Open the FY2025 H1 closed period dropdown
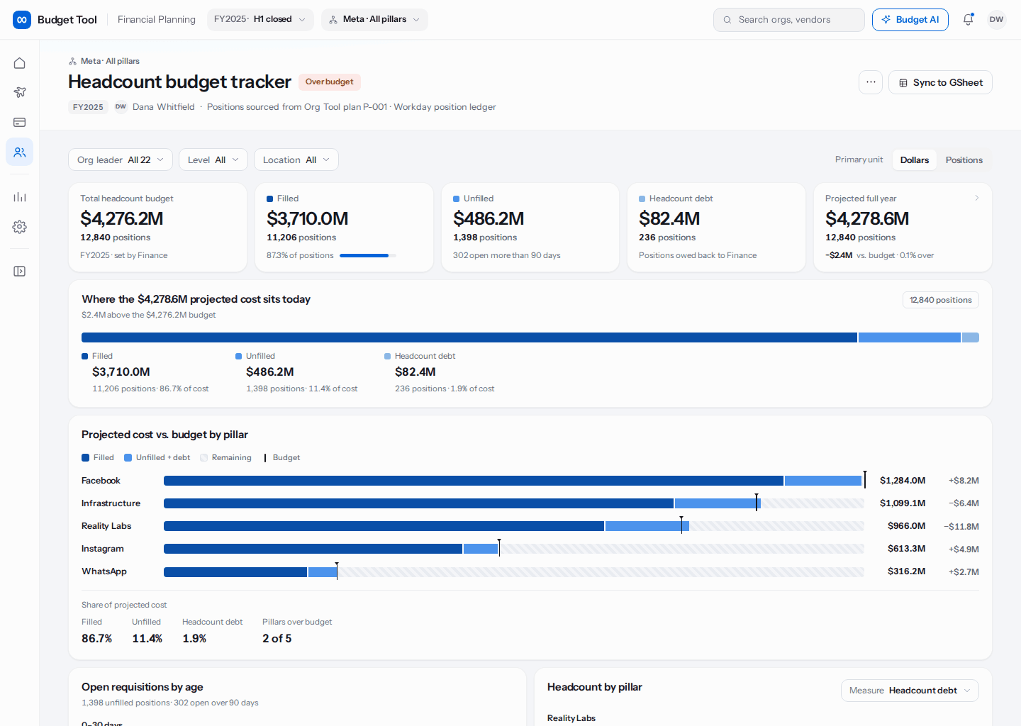 260,20
